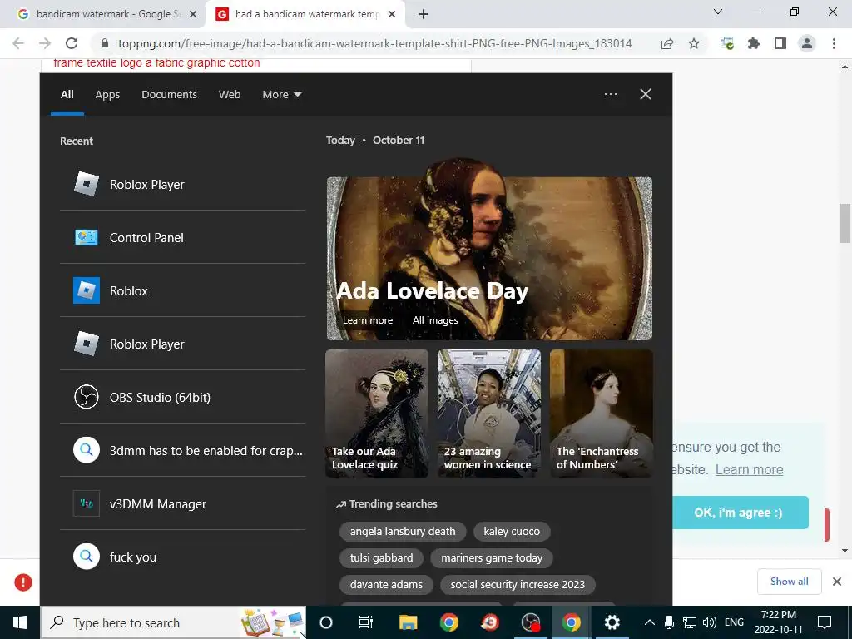Click volume speaker icon in tray
This screenshot has height=639, width=852.
coord(709,622)
